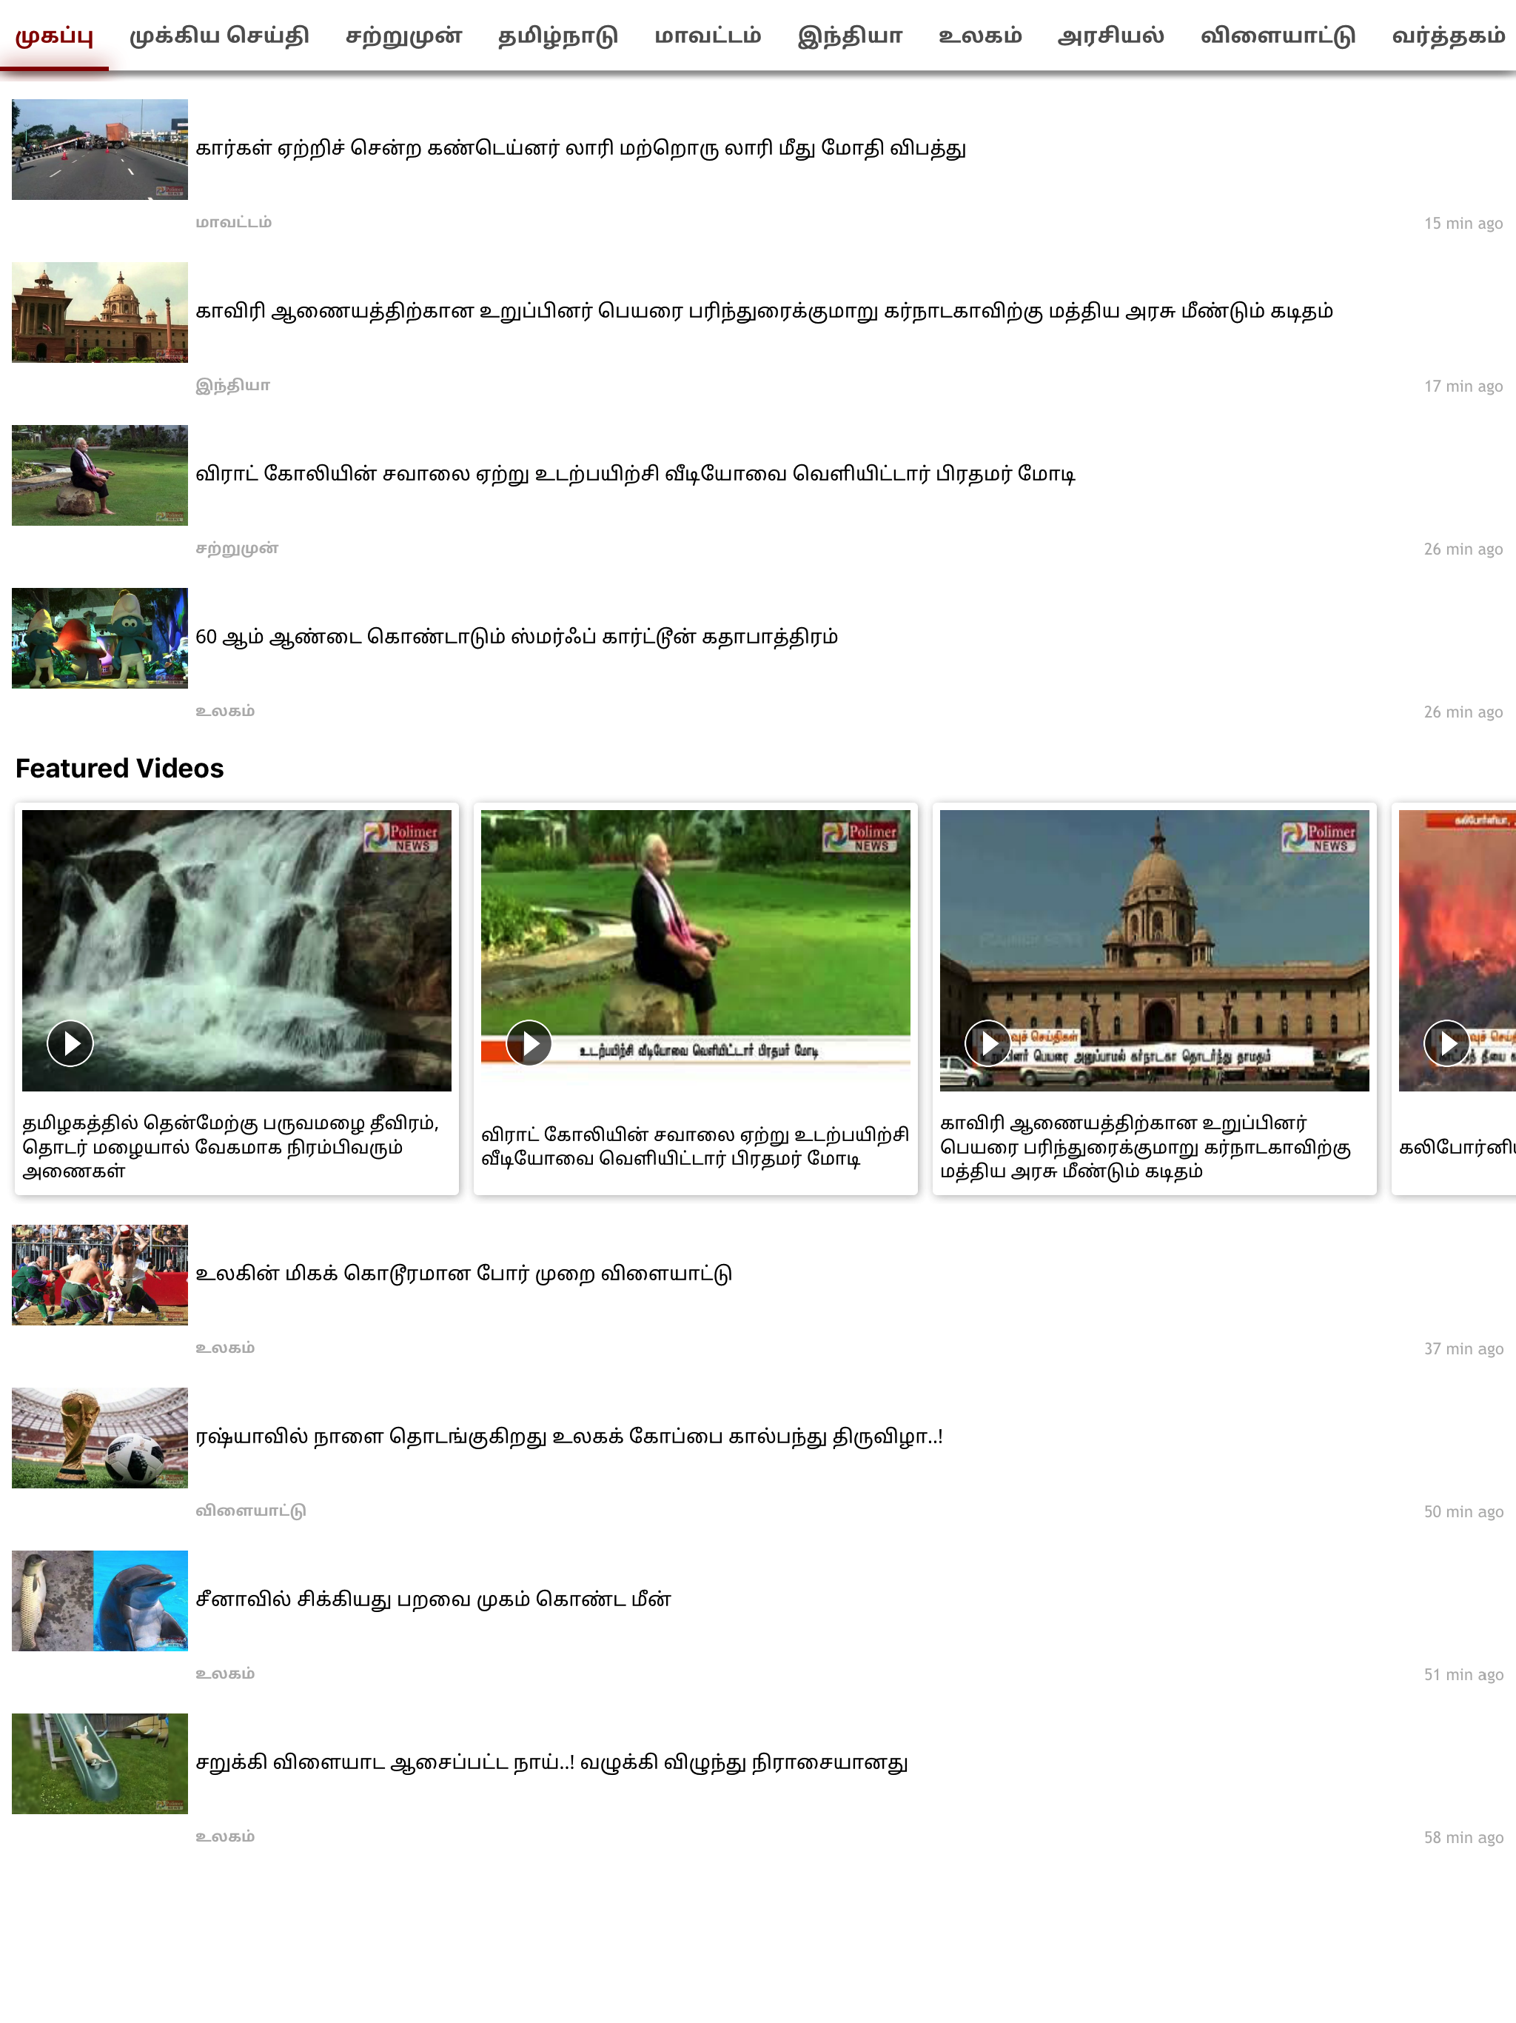Open Modi fitness video card image

[696, 949]
